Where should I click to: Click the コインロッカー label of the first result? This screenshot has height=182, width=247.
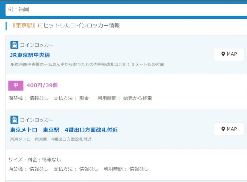pos(37,45)
